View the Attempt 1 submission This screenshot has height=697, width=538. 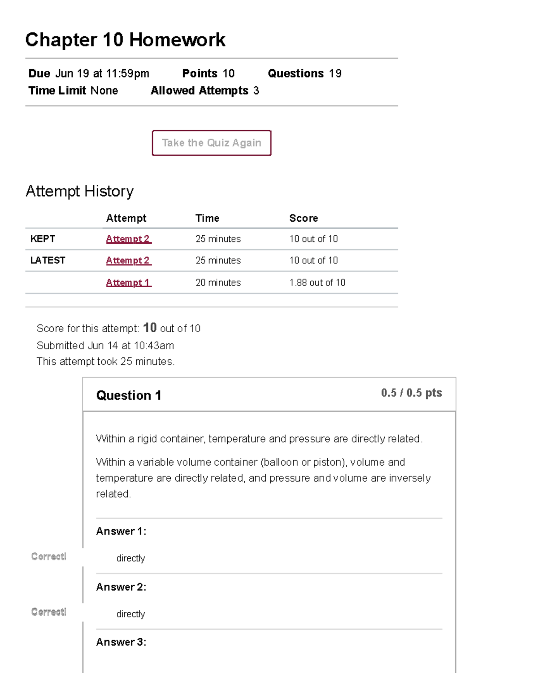click(128, 282)
